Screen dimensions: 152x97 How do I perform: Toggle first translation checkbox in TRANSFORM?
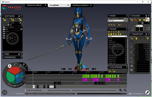click(136, 44)
